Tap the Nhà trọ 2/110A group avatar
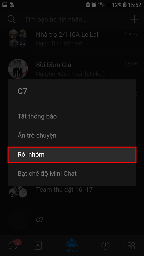Viewport: 144px width, 256px height. tap(18, 39)
